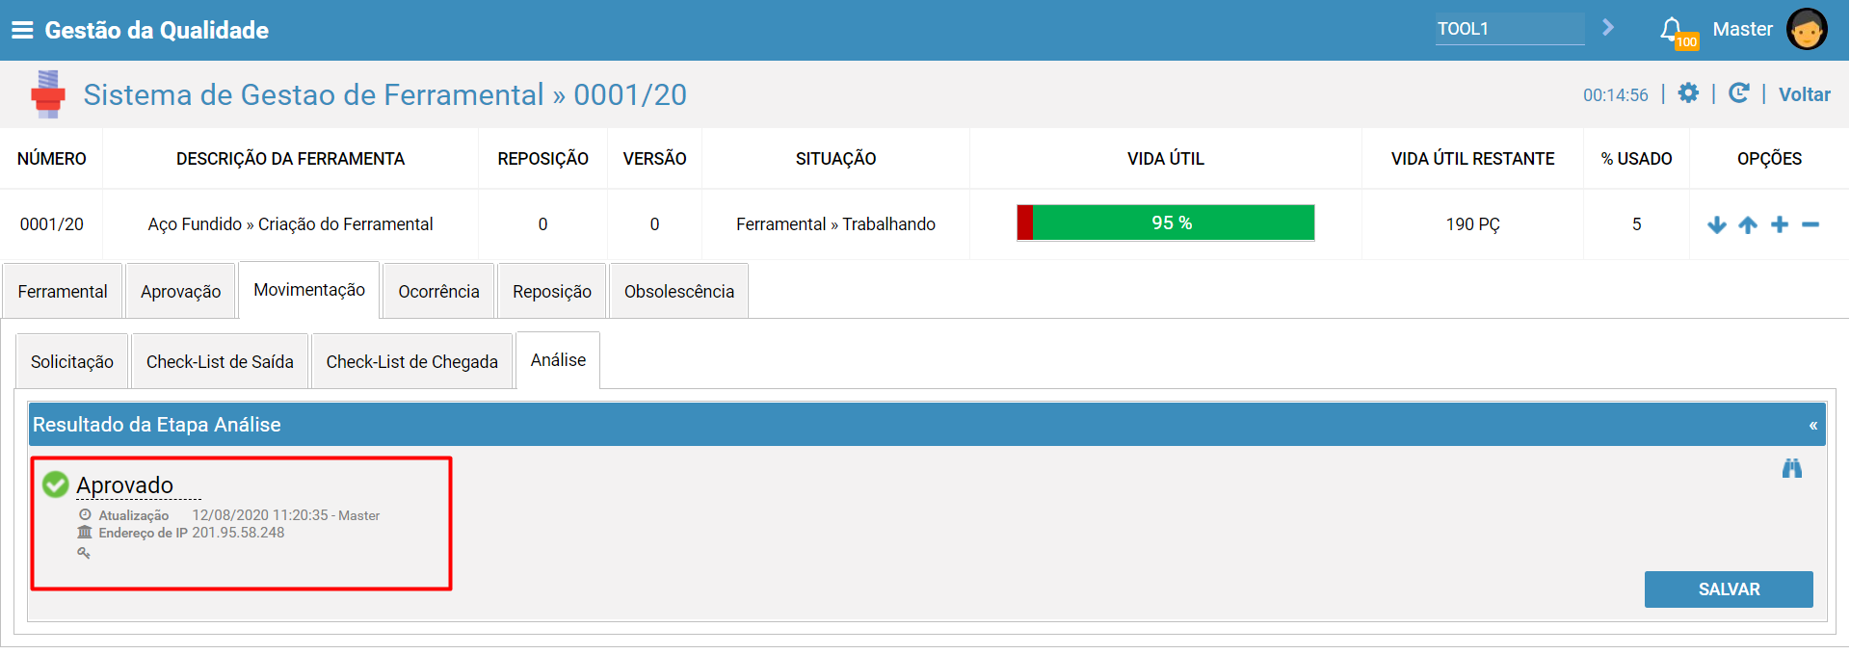Click the key icon under IP address
Viewport: 1850px width, 654px height.
click(84, 553)
